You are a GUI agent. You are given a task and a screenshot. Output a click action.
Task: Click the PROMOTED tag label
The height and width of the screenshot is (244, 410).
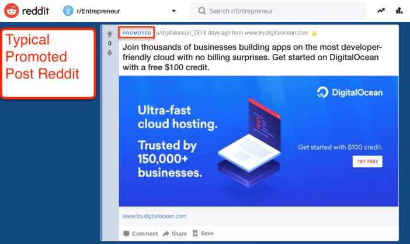[x=137, y=33]
